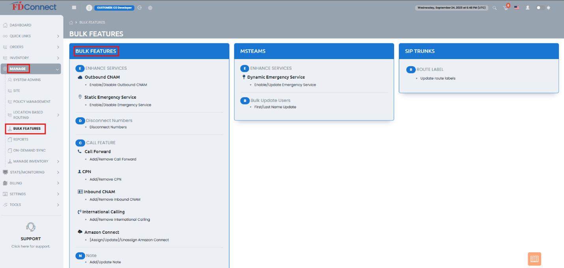Click Add/Remove CPN link
Screen dimensions: 564x268
tap(105, 179)
